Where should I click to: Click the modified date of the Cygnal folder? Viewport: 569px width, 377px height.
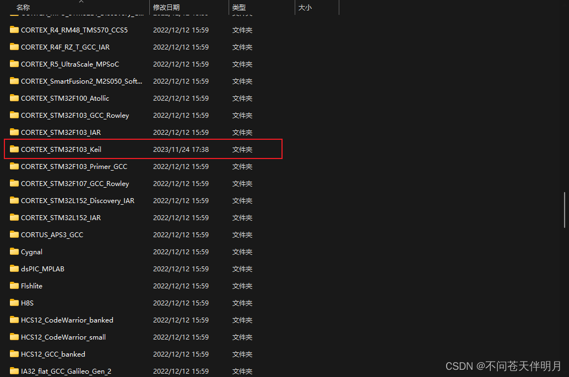coord(181,252)
